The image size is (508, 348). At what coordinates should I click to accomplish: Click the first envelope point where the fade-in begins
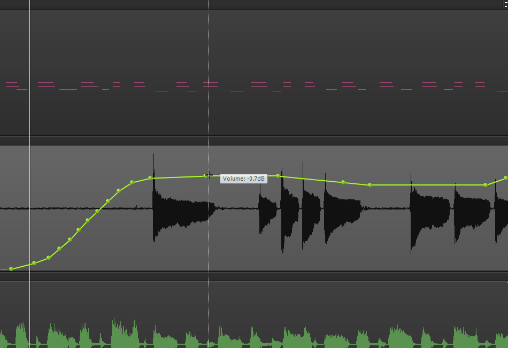pyautogui.click(x=11, y=269)
